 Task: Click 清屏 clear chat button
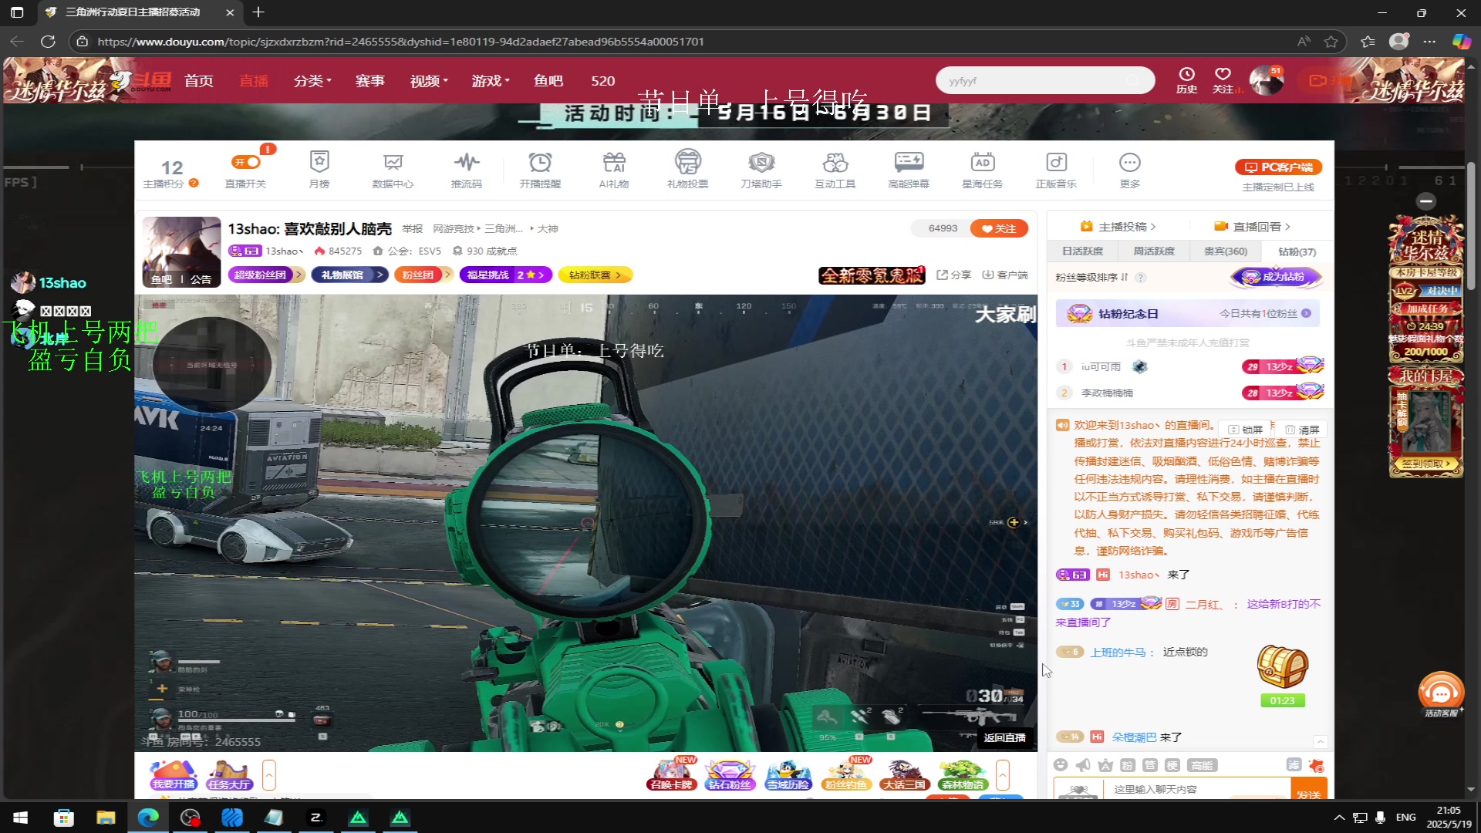coord(1301,430)
